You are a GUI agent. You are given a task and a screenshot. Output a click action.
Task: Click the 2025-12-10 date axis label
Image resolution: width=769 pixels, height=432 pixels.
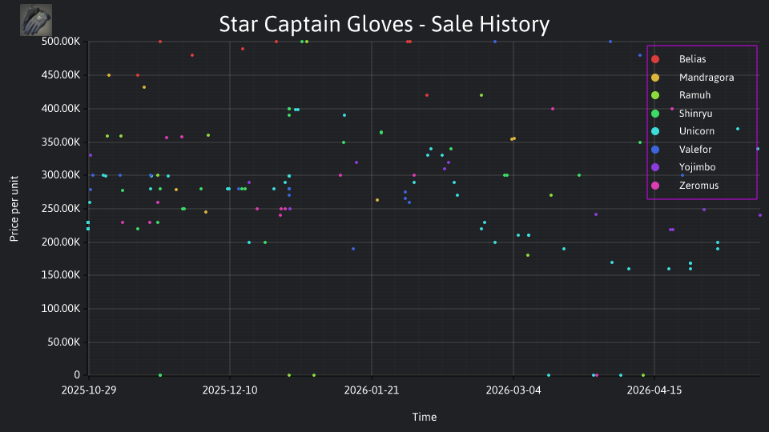[x=230, y=390]
